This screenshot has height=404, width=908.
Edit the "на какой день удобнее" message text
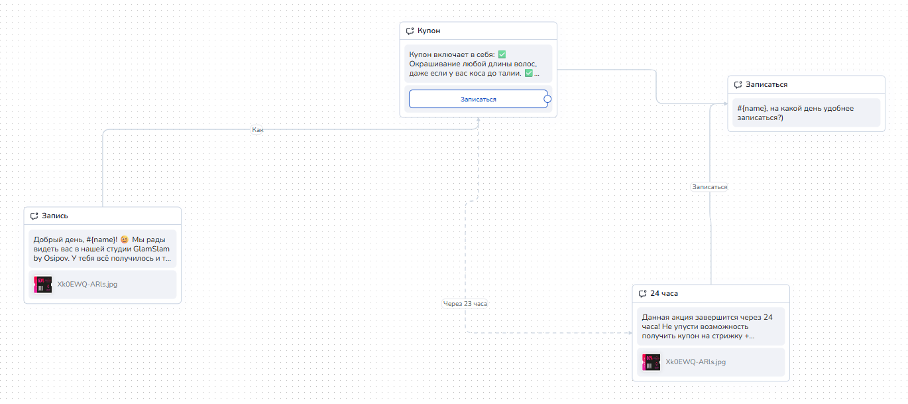tap(806, 113)
